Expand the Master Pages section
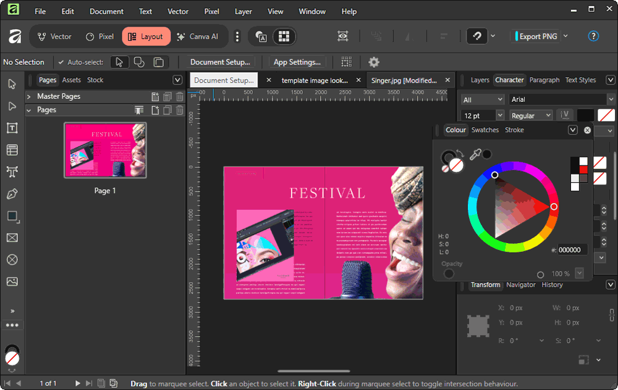Viewport: 618px width, 390px height. tap(29, 96)
